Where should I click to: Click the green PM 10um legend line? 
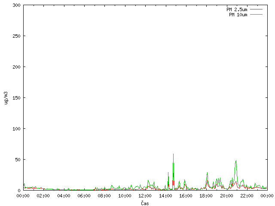[256, 14]
